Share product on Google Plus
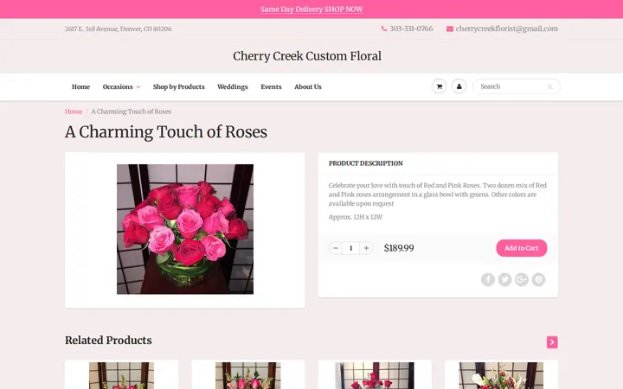Image resolution: width=623 pixels, height=389 pixels. [x=522, y=279]
